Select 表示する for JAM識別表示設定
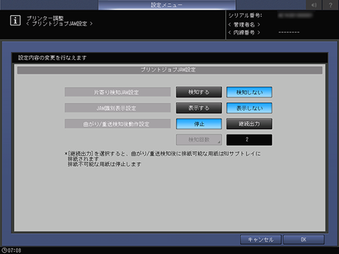The image size is (339, 254). [x=199, y=108]
